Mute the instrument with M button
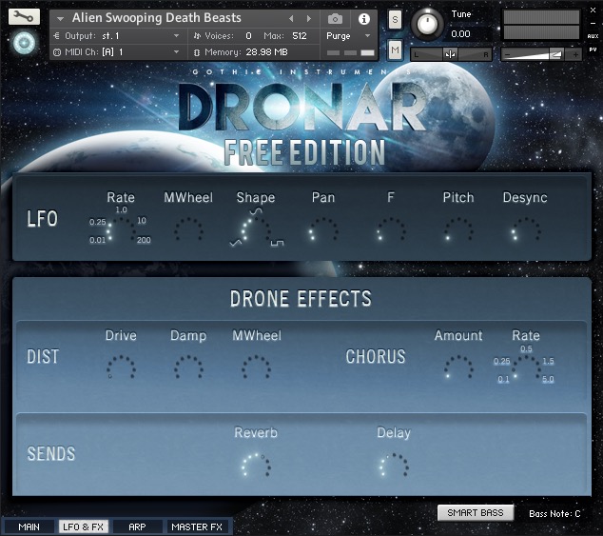The height and width of the screenshot is (536, 603). coord(395,50)
